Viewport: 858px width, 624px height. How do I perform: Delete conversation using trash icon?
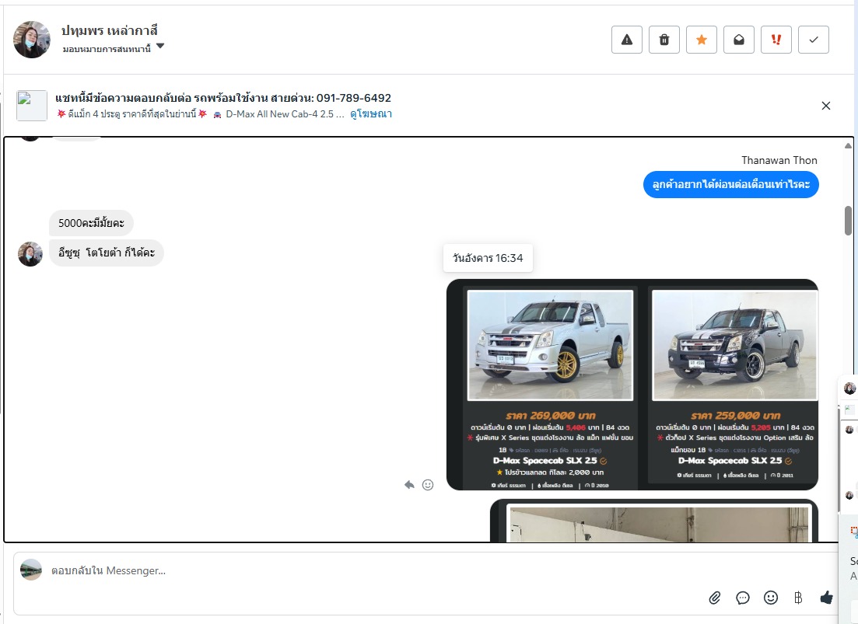664,40
